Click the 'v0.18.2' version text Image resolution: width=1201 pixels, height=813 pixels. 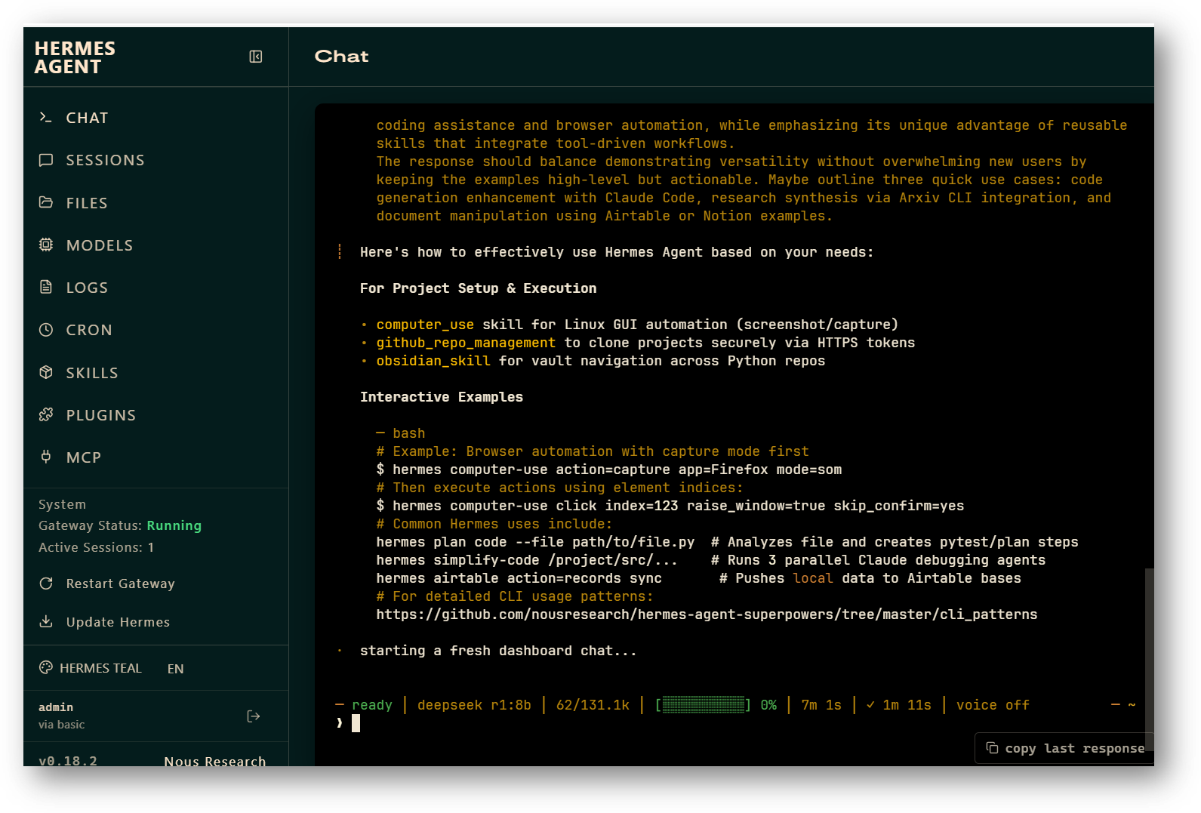(68, 761)
